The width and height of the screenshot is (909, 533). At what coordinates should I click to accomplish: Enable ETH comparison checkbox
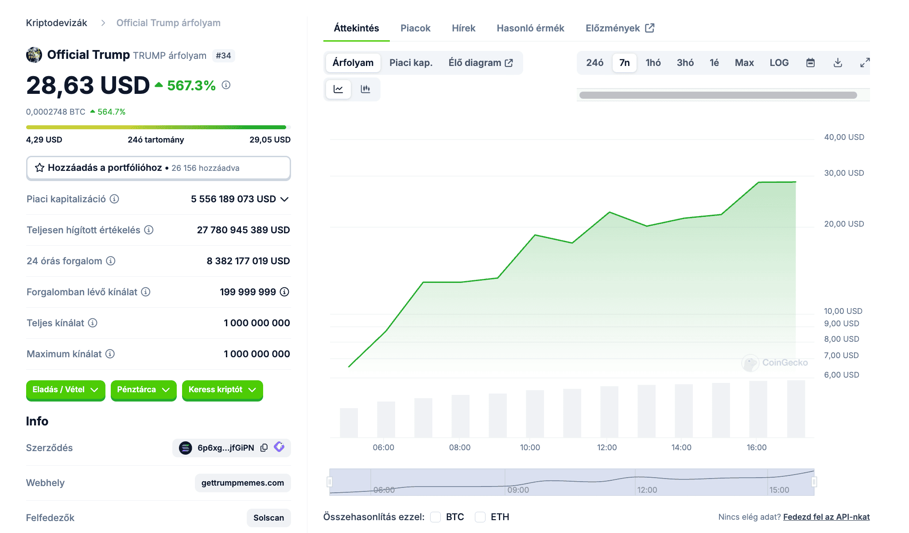(480, 517)
